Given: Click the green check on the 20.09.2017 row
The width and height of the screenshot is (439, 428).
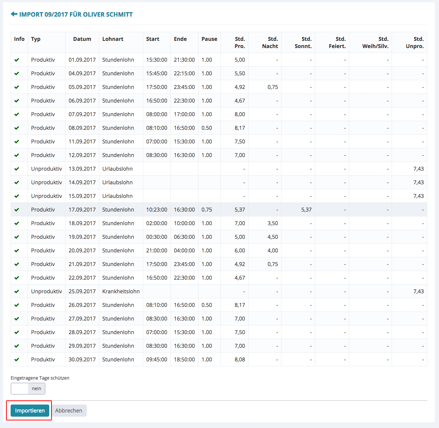Looking at the screenshot, I should pyautogui.click(x=17, y=251).
